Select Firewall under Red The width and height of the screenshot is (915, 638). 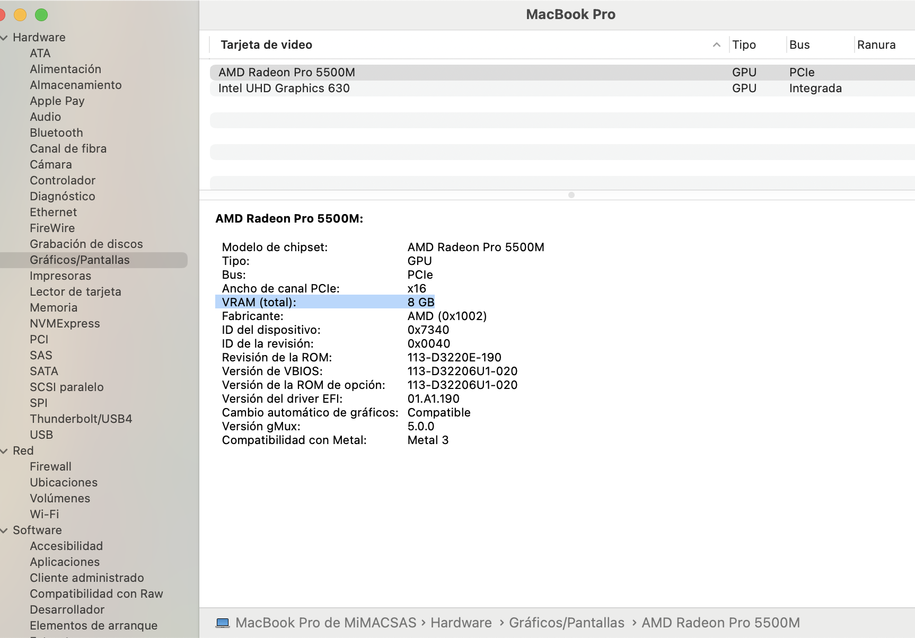[x=51, y=467]
